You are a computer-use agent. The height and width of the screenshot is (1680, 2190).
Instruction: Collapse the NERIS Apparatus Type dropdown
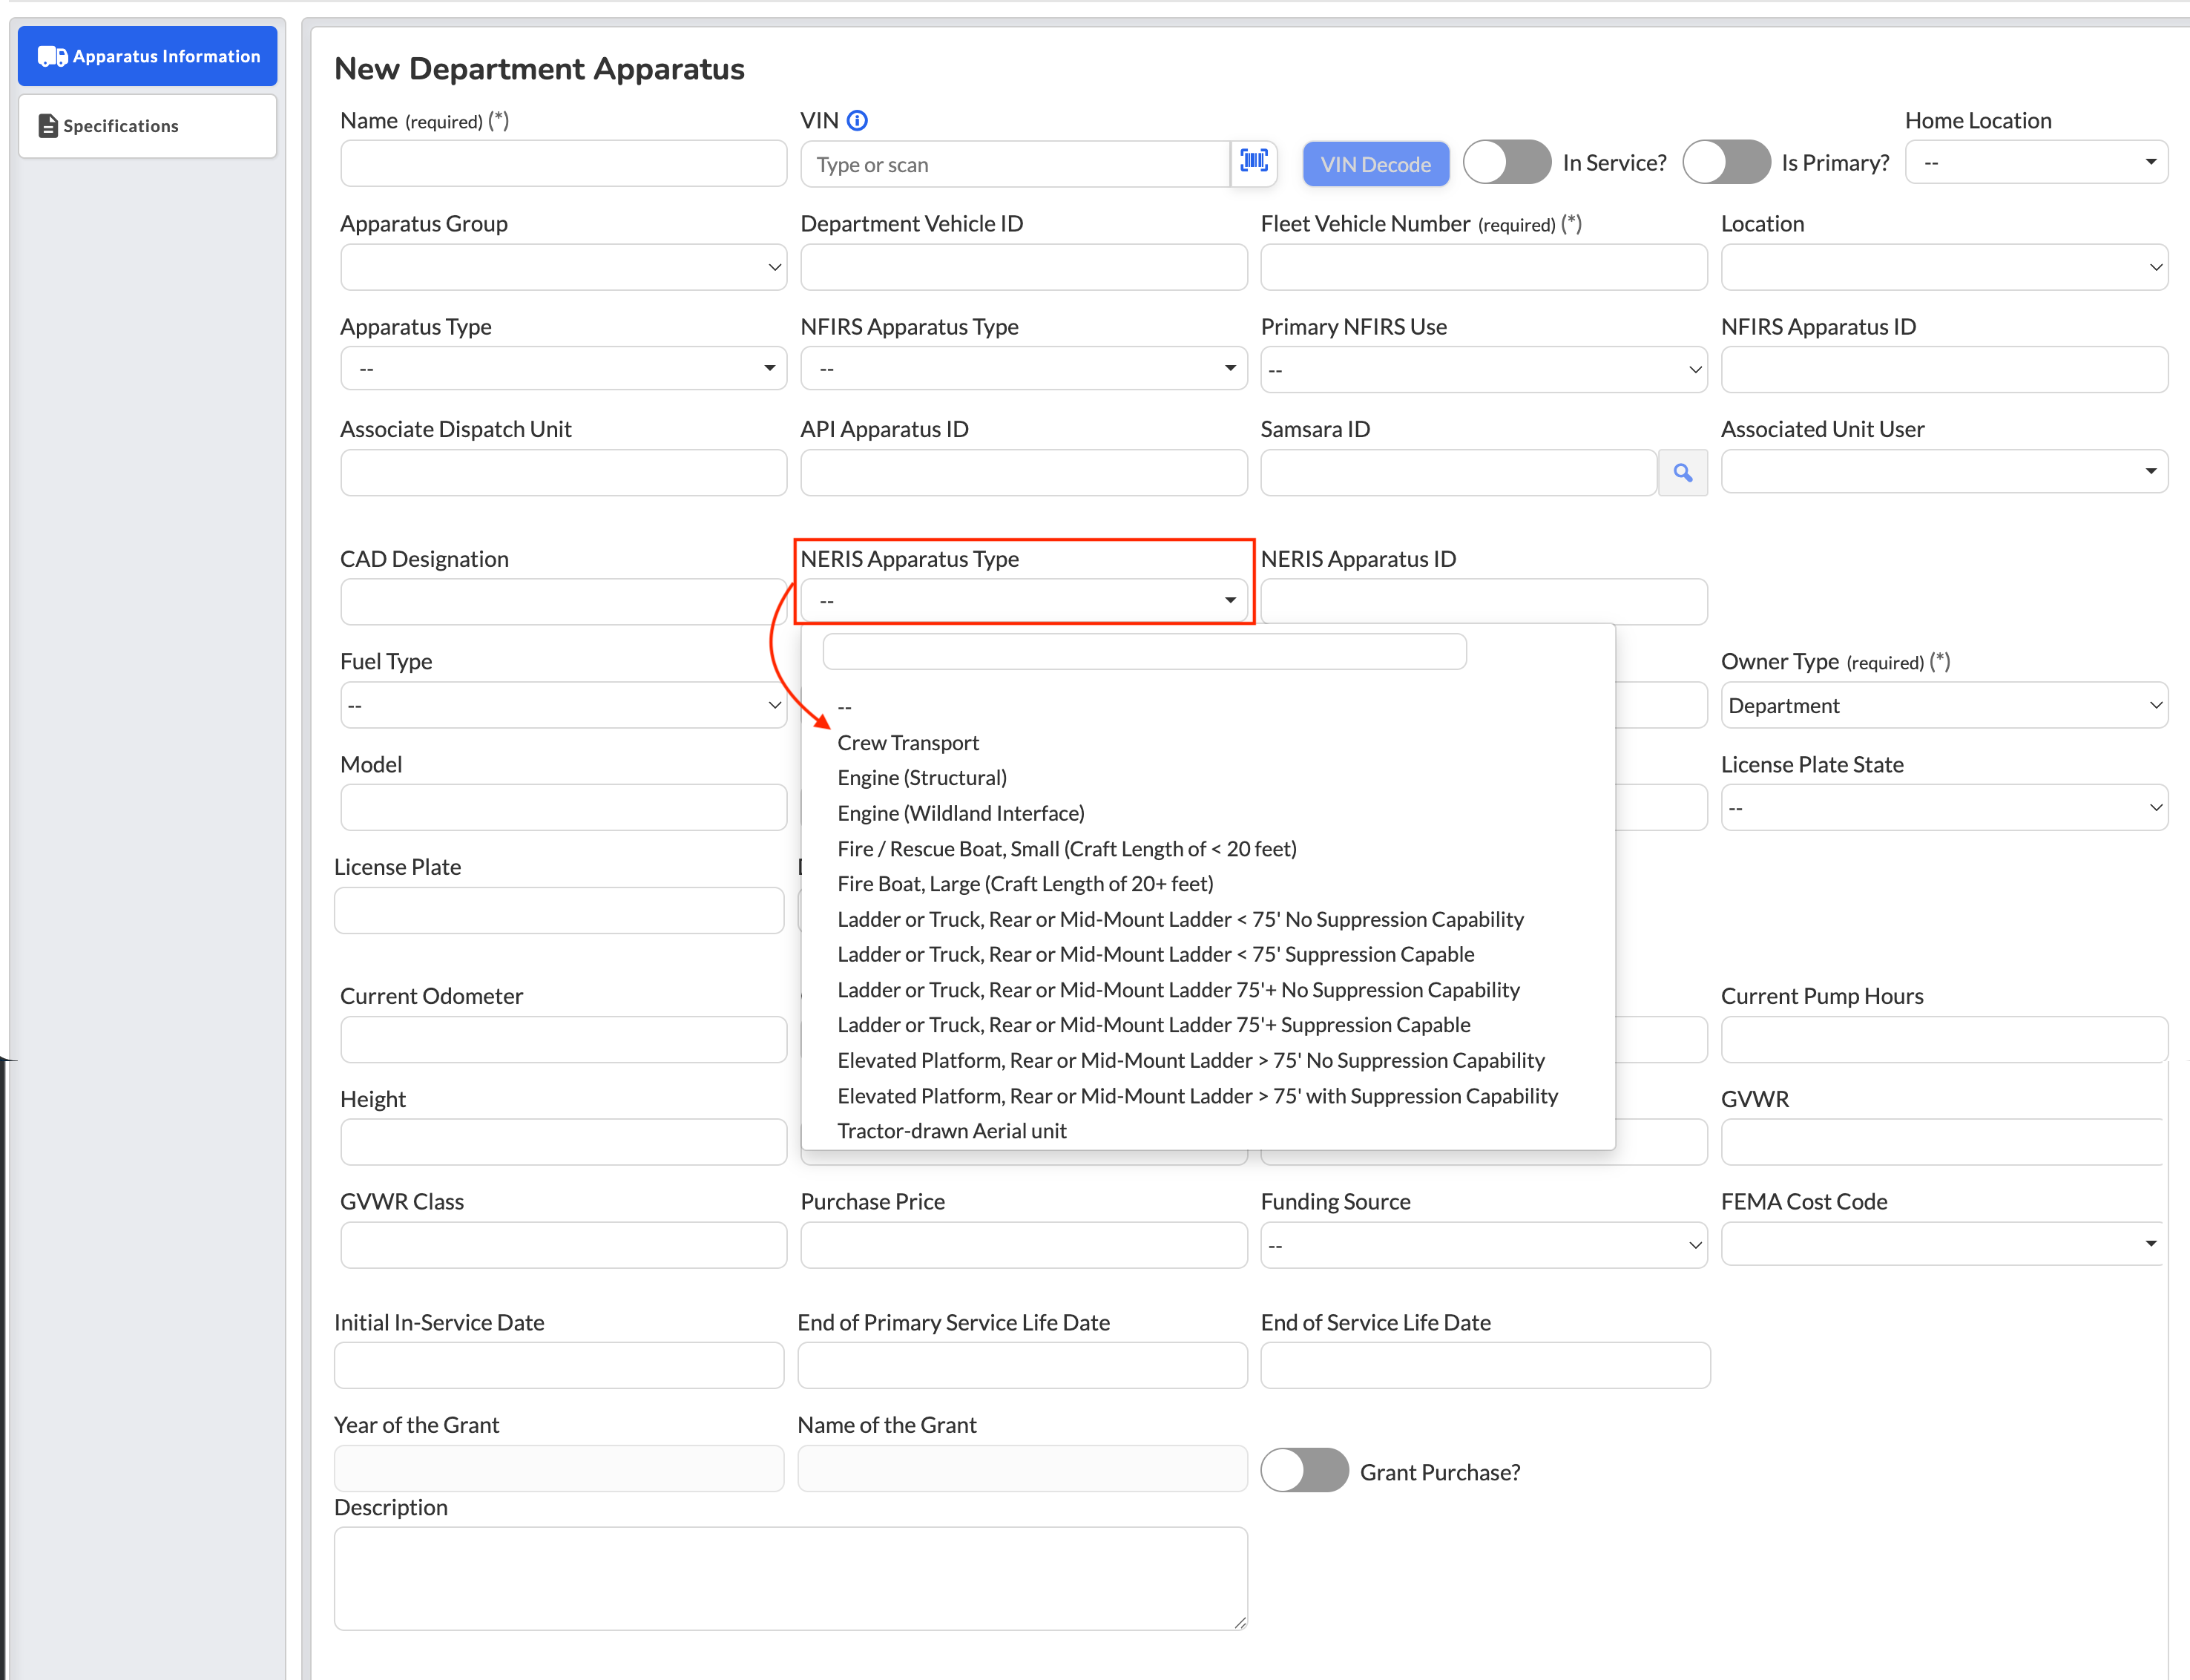1024,600
